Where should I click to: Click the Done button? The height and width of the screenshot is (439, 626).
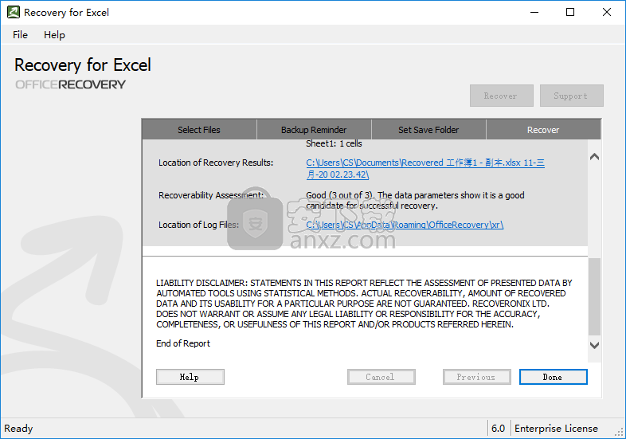click(x=554, y=377)
